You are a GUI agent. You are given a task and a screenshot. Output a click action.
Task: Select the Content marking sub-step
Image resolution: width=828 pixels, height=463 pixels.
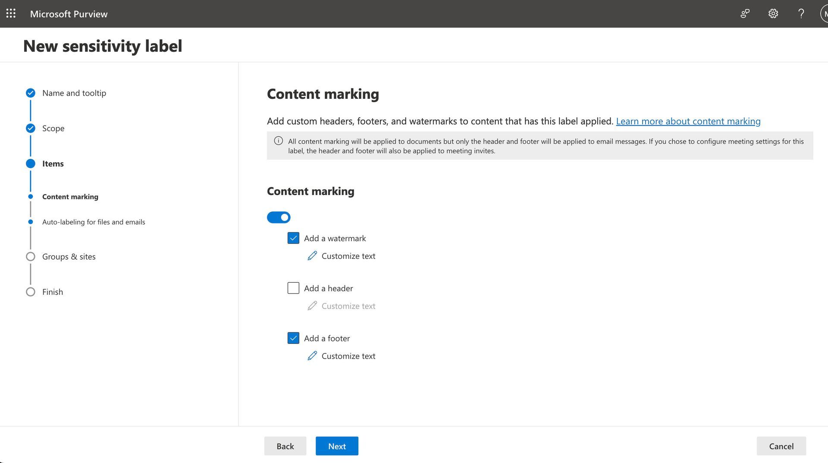point(70,196)
